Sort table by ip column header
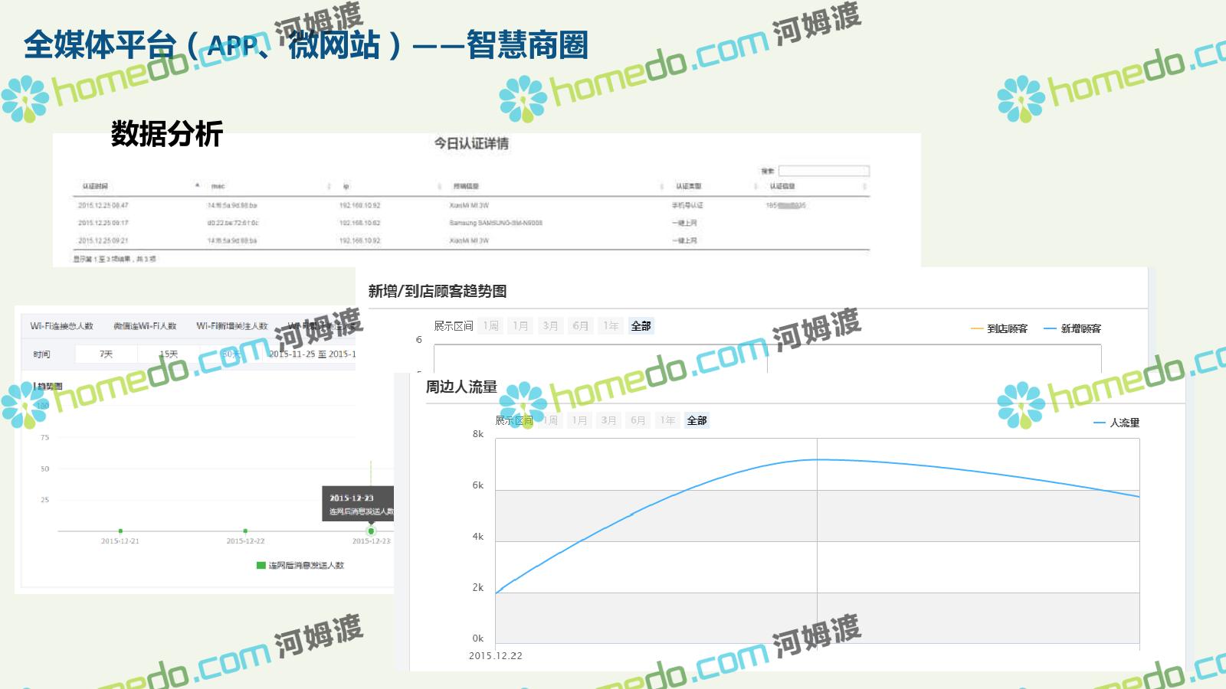Screen dimensions: 1226x689 [346, 186]
